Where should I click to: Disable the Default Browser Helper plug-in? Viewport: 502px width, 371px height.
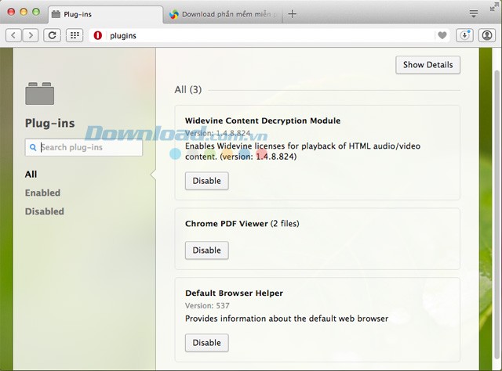coord(206,342)
